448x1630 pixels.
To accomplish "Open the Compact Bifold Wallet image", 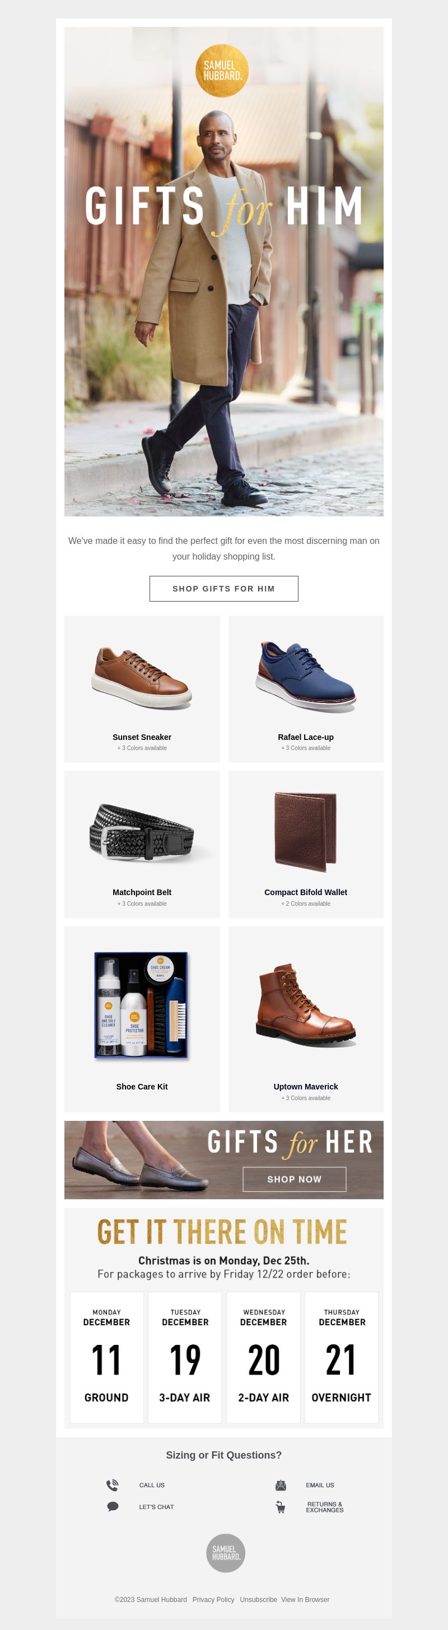I will pyautogui.click(x=306, y=832).
